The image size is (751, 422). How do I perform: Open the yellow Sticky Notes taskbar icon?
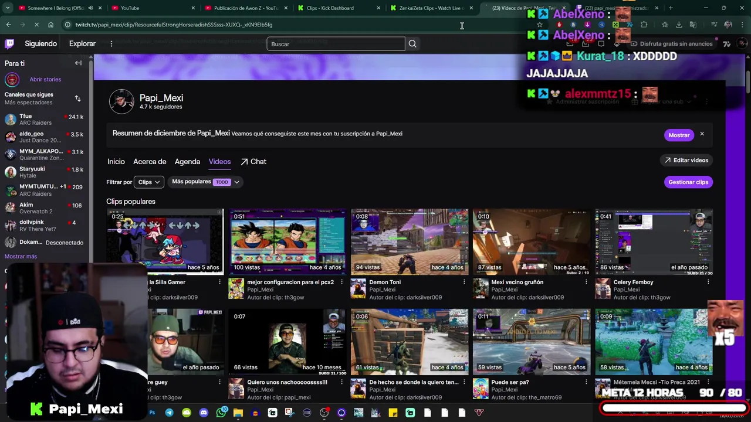pos(393,413)
